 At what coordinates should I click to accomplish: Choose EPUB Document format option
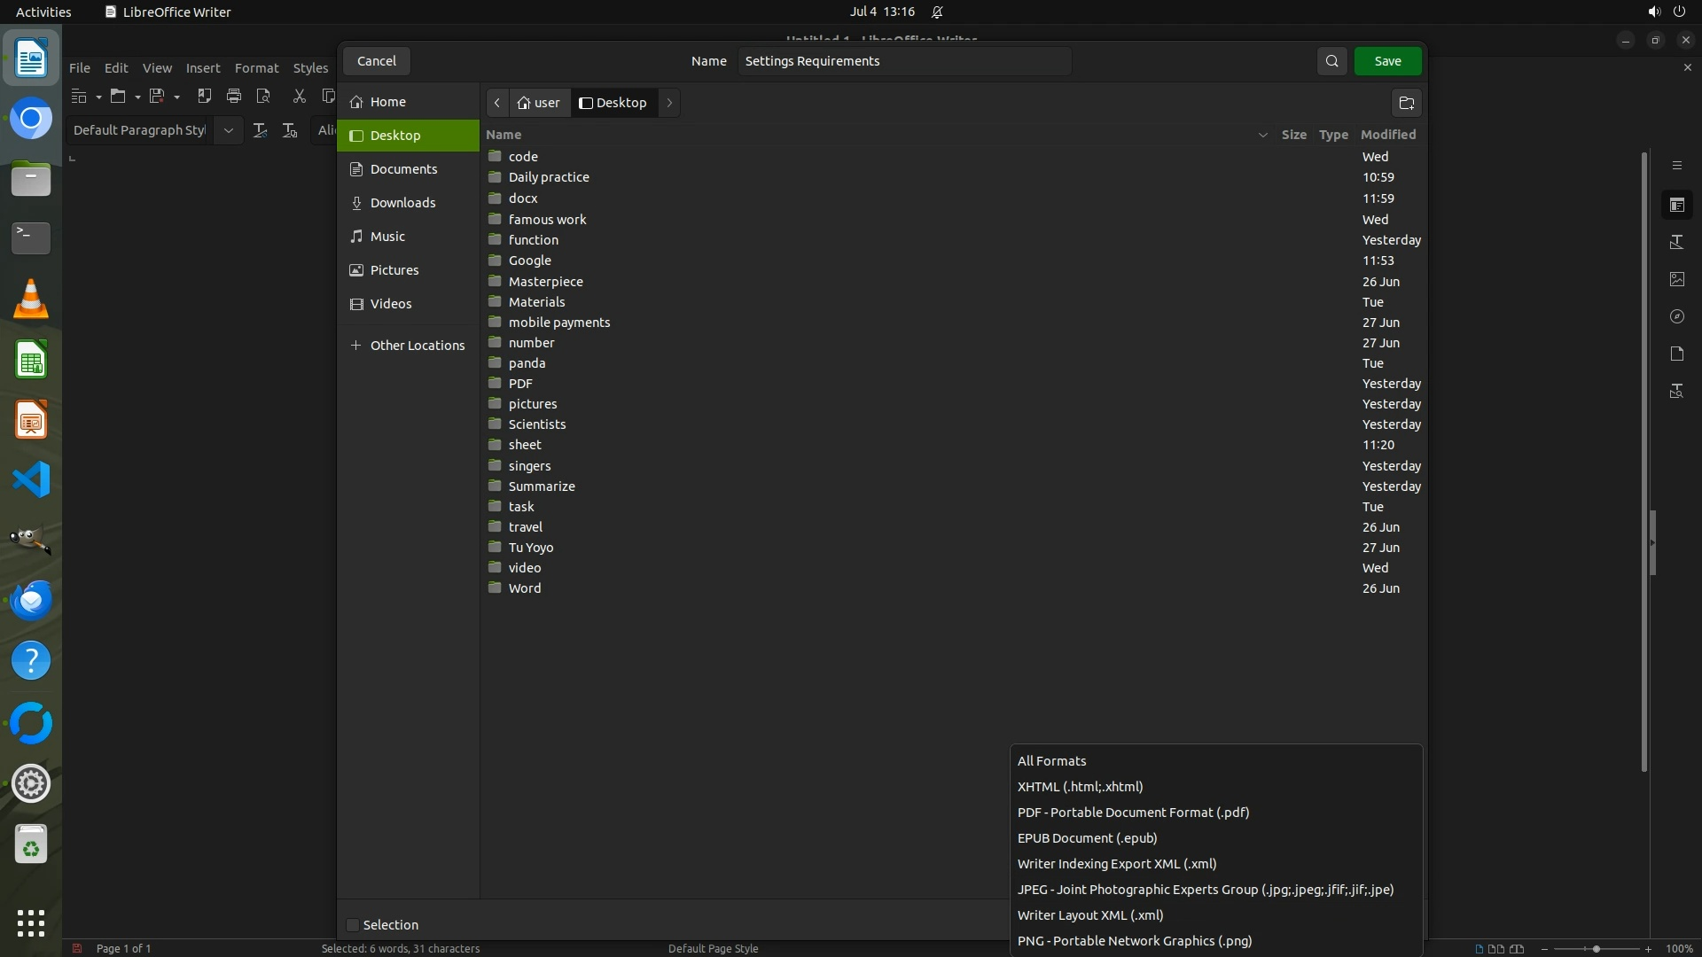pos(1087,838)
